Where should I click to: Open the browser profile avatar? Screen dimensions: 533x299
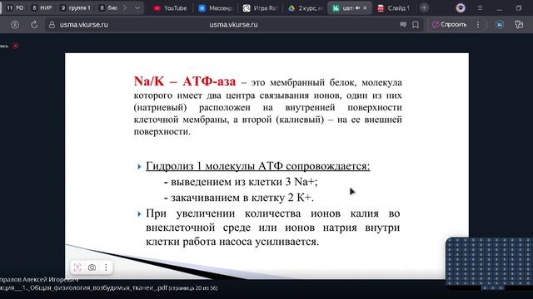coord(461,7)
